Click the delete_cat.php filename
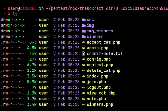This screenshot has height=111, width=168. point(104,71)
